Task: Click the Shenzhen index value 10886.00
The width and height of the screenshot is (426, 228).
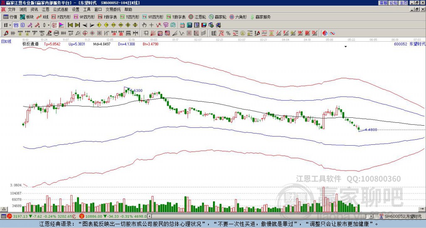Action: 94,216
